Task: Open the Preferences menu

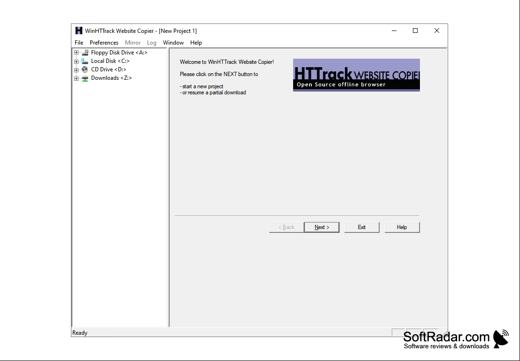Action: pos(104,42)
